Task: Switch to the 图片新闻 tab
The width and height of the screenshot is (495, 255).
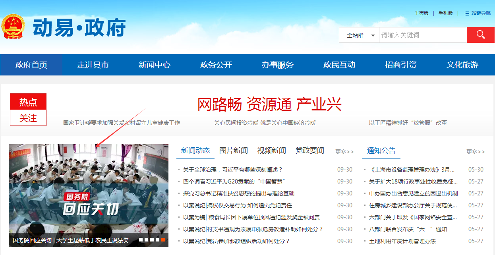Action: tap(233, 151)
